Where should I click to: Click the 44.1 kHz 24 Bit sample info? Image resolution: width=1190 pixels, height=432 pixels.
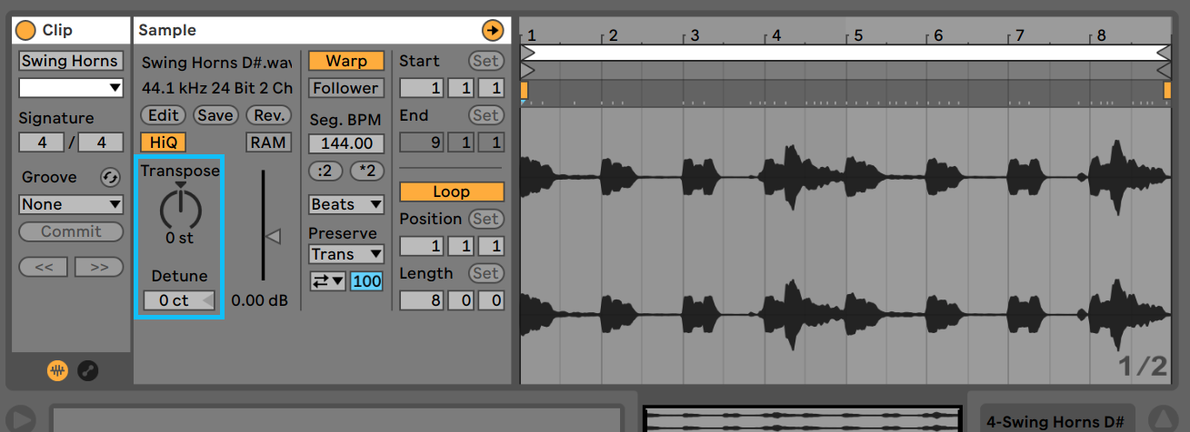[x=217, y=88]
